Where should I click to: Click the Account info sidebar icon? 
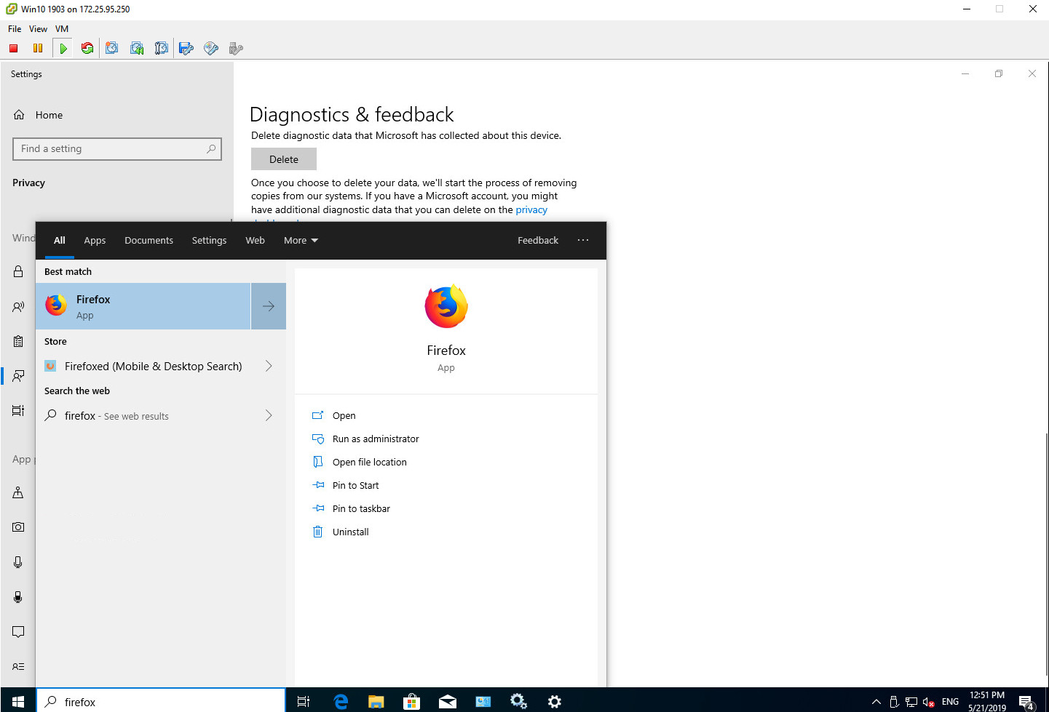18,666
